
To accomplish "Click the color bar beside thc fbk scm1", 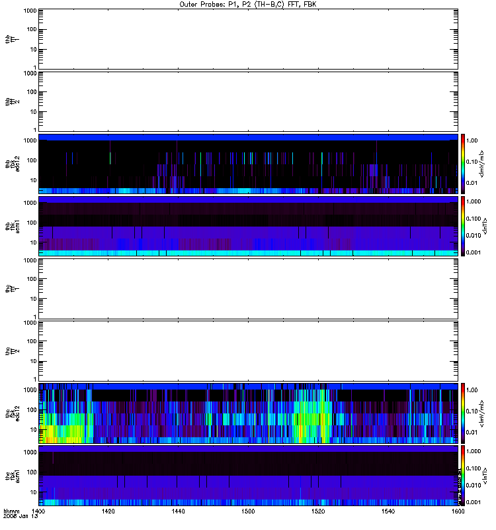I will pos(463,476).
